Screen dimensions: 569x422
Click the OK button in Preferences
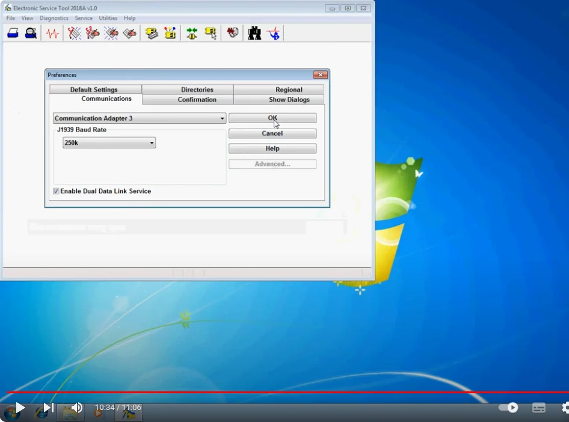click(x=272, y=118)
